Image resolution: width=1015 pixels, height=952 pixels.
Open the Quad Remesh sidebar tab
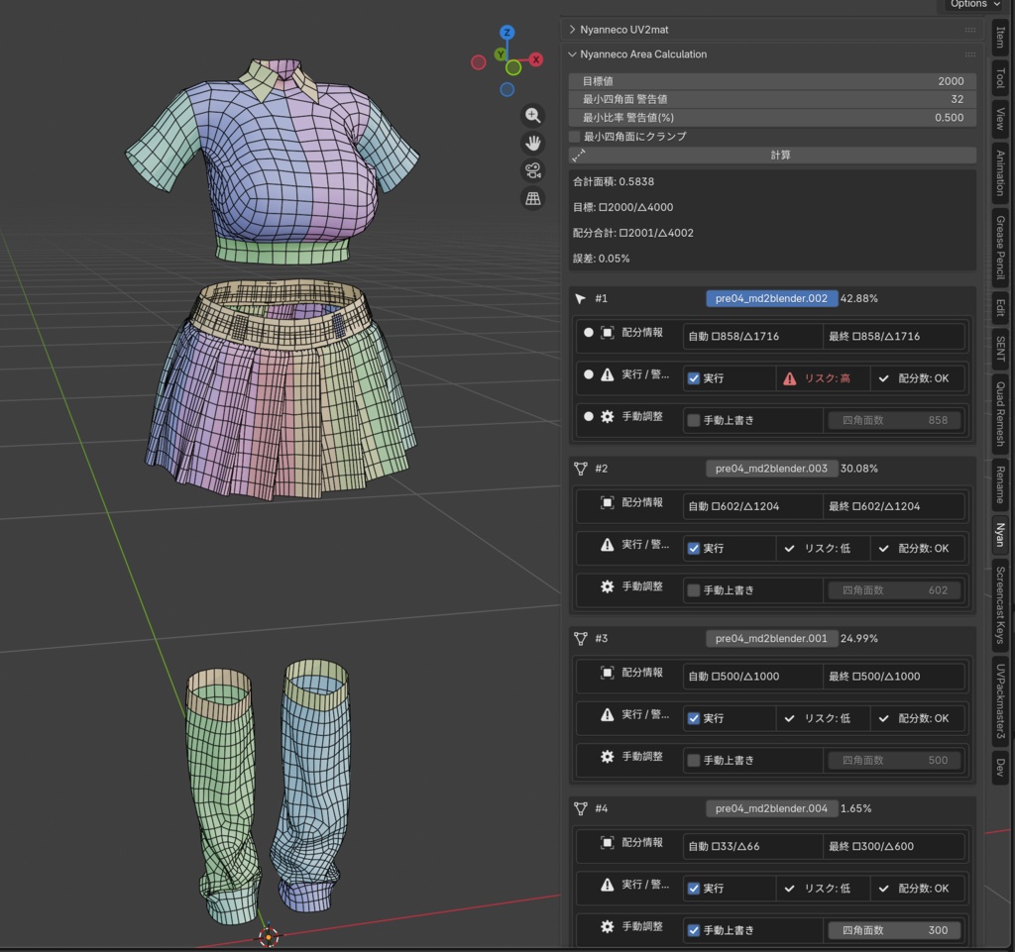click(x=1000, y=414)
